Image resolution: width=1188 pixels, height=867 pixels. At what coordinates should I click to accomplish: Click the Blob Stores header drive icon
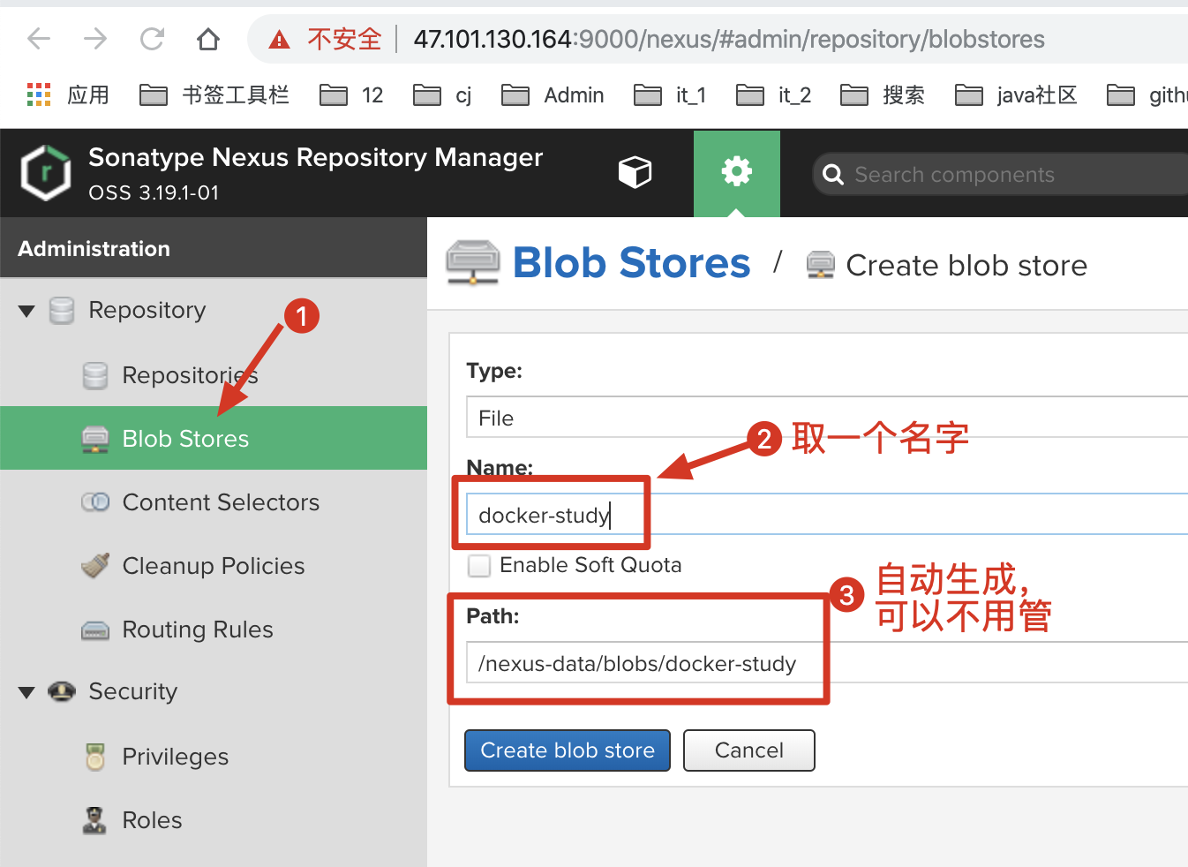[473, 263]
